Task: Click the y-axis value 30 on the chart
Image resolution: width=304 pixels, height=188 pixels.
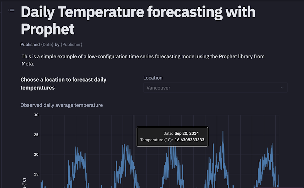Action: [36, 115]
